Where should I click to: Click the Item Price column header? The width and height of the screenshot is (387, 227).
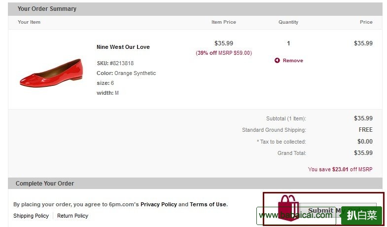click(x=223, y=22)
